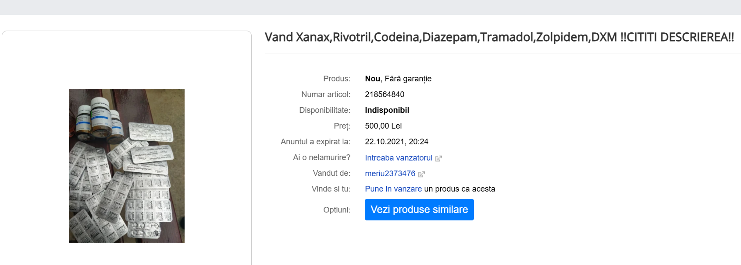Open the Intreaba vanzatorul link
741x265 pixels.
pos(399,158)
